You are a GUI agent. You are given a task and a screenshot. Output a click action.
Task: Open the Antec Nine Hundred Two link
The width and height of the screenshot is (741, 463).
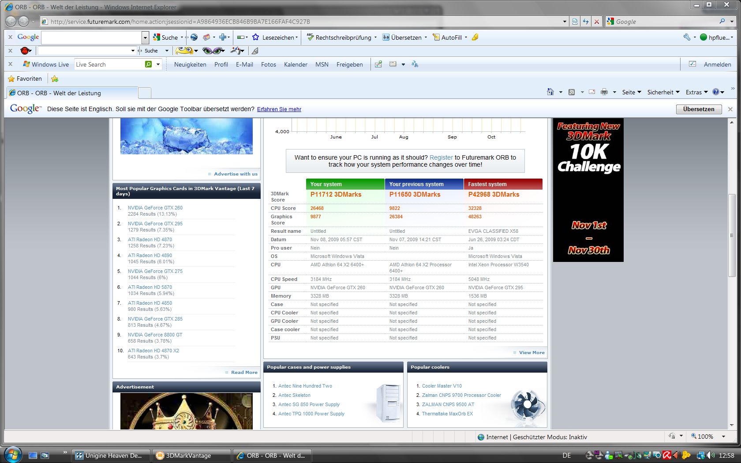point(305,386)
